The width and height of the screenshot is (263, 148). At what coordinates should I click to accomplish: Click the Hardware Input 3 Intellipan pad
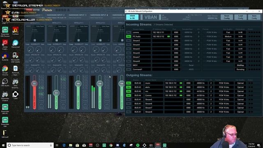(x=78, y=33)
